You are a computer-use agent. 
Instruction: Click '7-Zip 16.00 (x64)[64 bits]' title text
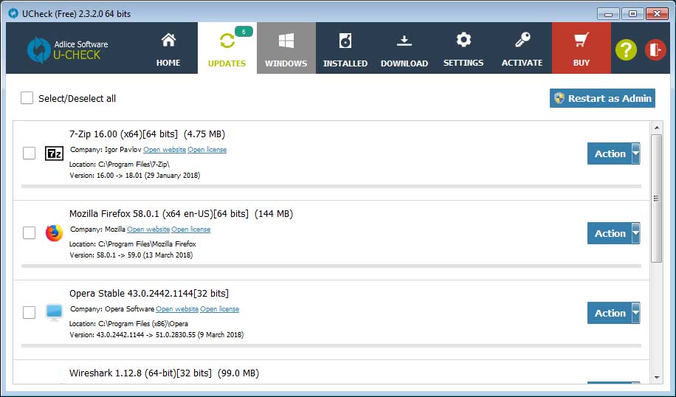(x=123, y=134)
